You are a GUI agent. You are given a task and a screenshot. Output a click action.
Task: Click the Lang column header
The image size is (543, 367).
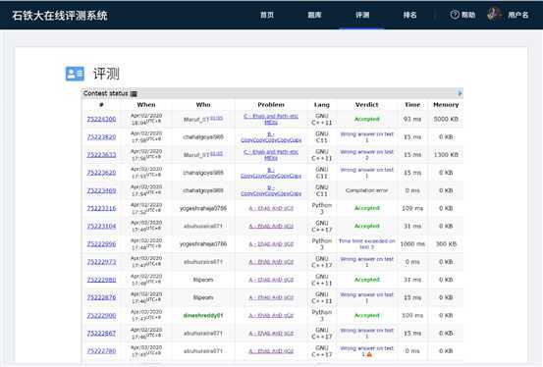pyautogui.click(x=322, y=105)
